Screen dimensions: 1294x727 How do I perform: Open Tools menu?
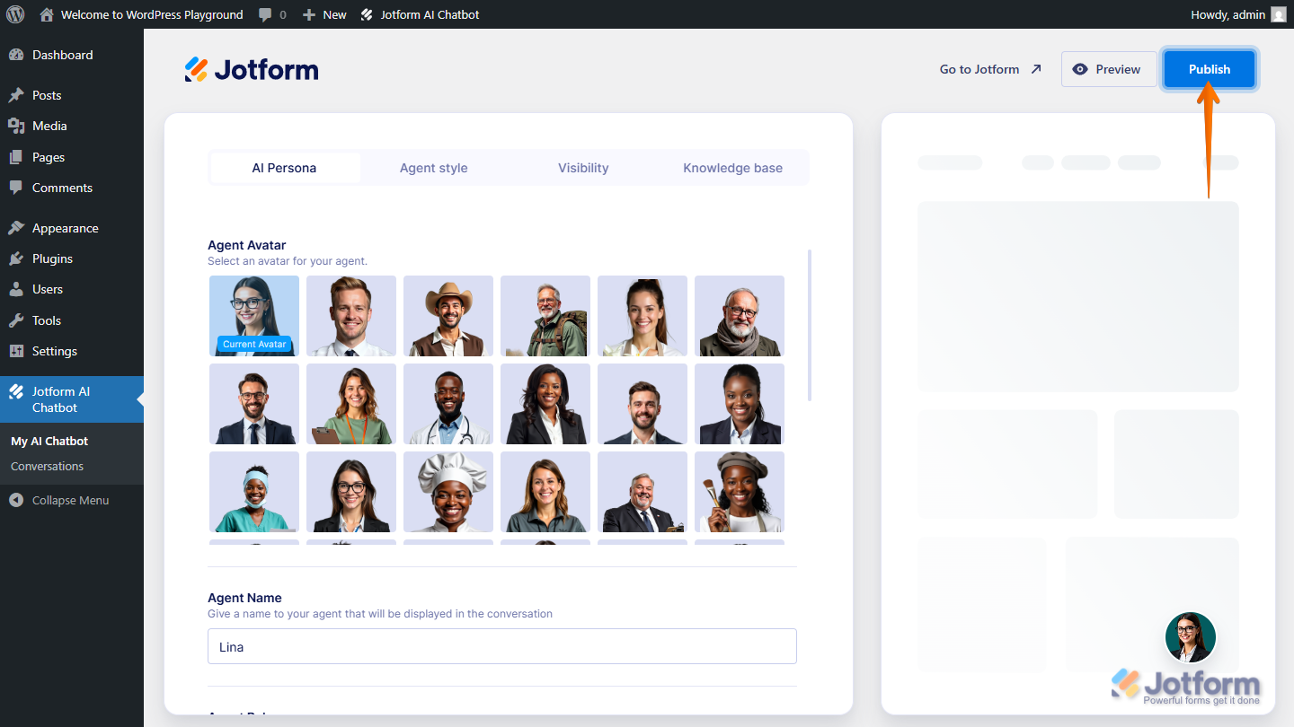[x=72, y=320]
